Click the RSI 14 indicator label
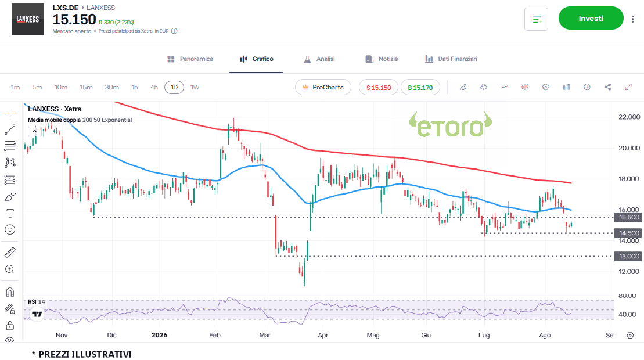 click(x=37, y=302)
